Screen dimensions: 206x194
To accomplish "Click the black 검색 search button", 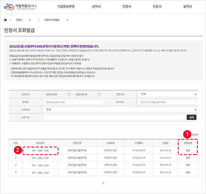I will [191, 117].
